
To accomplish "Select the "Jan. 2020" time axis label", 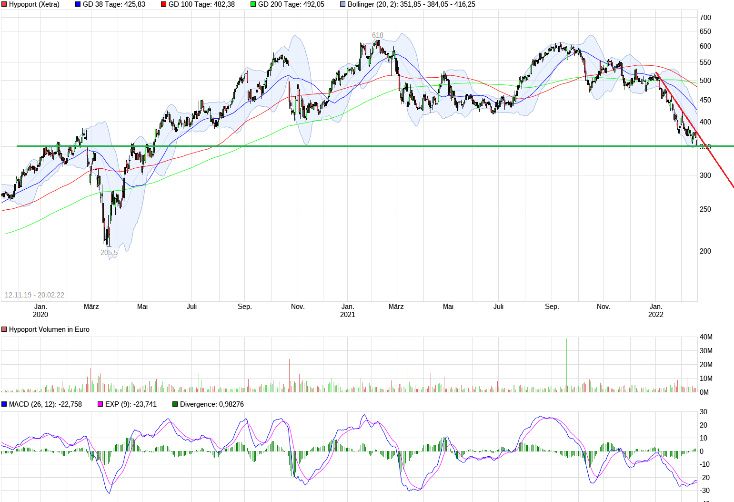I will pyautogui.click(x=40, y=310).
